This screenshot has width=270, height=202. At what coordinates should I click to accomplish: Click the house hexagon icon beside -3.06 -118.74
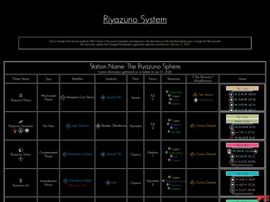(232, 180)
